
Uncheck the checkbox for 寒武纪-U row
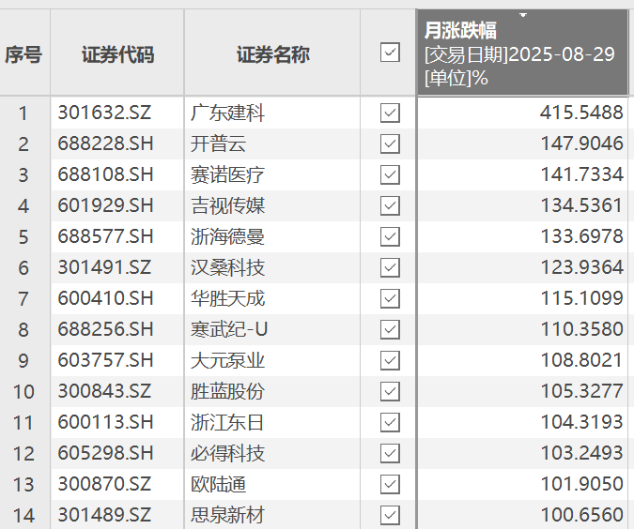click(390, 329)
